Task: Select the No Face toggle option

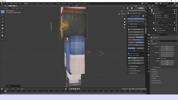Action: coord(132,42)
